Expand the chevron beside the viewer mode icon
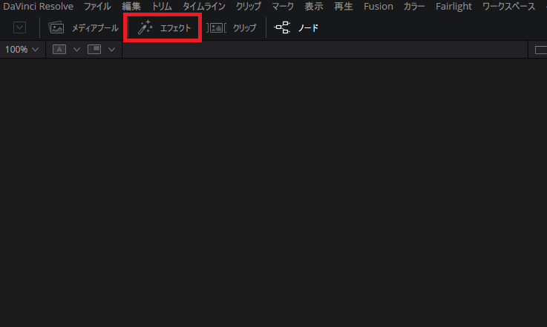This screenshot has height=327, width=547. [x=111, y=50]
